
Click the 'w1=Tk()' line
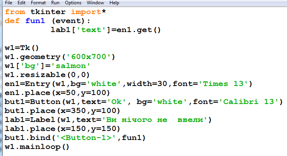tap(22, 48)
